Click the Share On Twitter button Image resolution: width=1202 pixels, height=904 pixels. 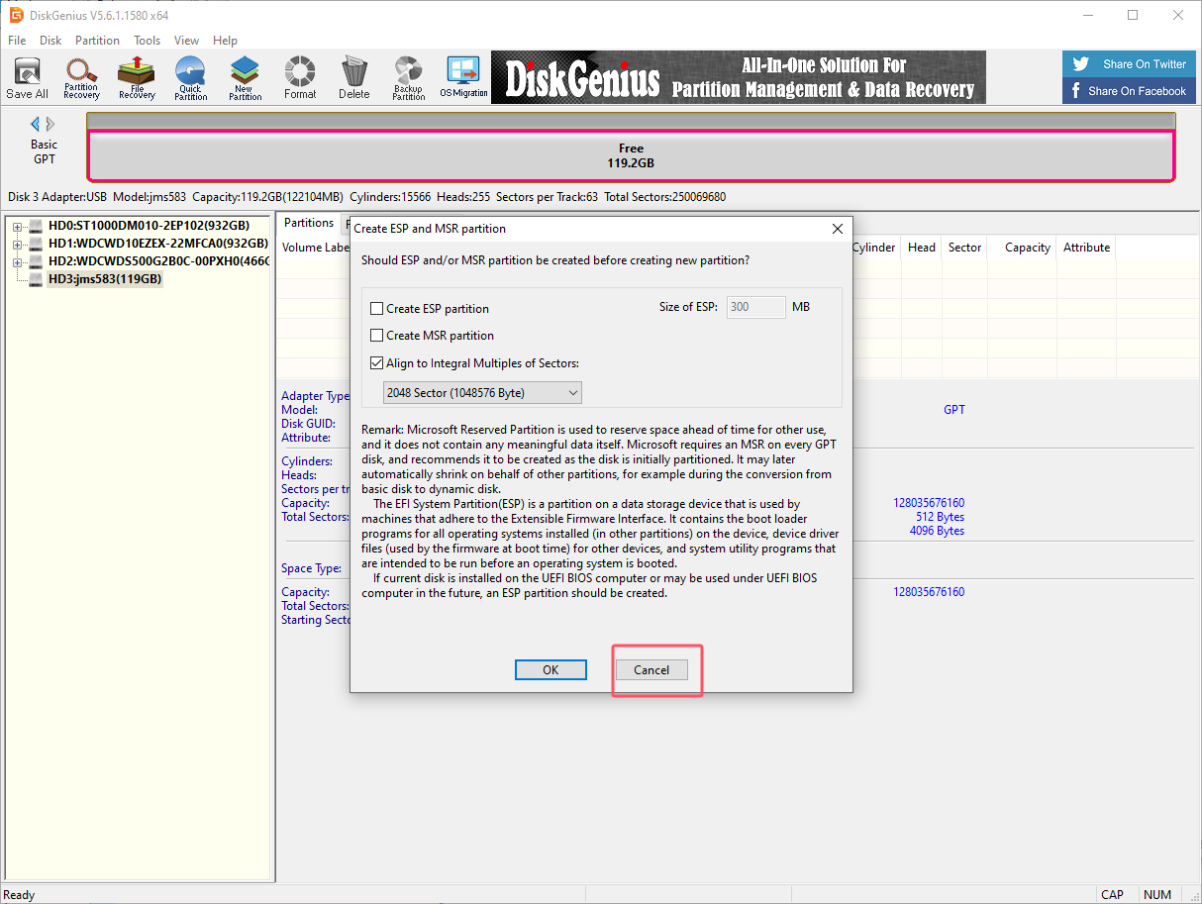click(x=1130, y=64)
